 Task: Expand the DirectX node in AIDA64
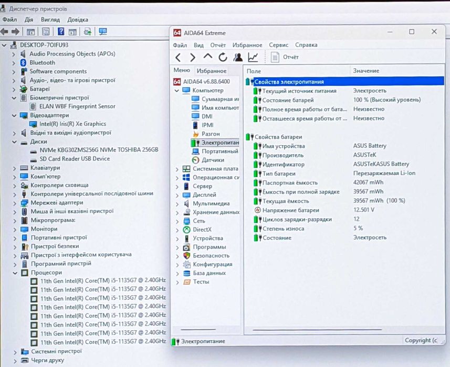point(177,230)
